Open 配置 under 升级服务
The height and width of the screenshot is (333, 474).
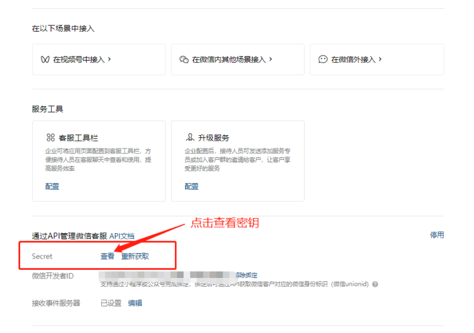191,186
